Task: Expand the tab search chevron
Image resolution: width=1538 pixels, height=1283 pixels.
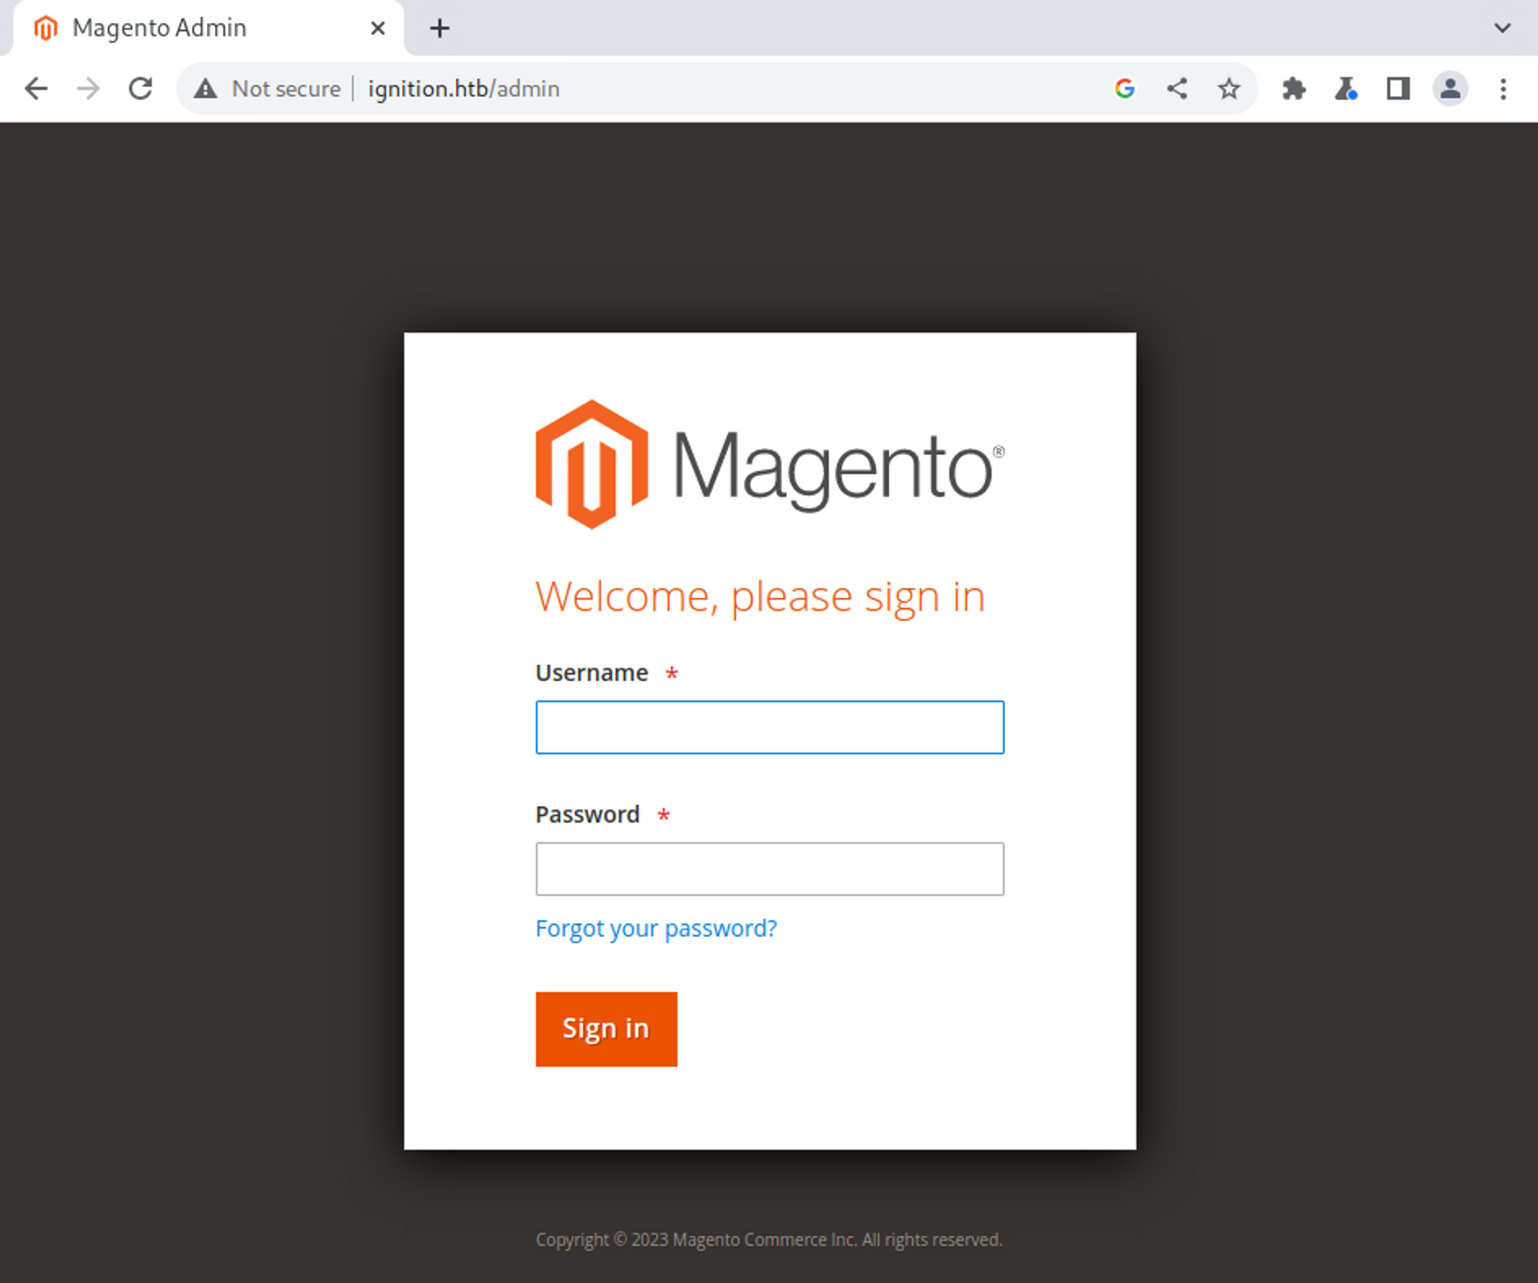Action: tap(1502, 28)
